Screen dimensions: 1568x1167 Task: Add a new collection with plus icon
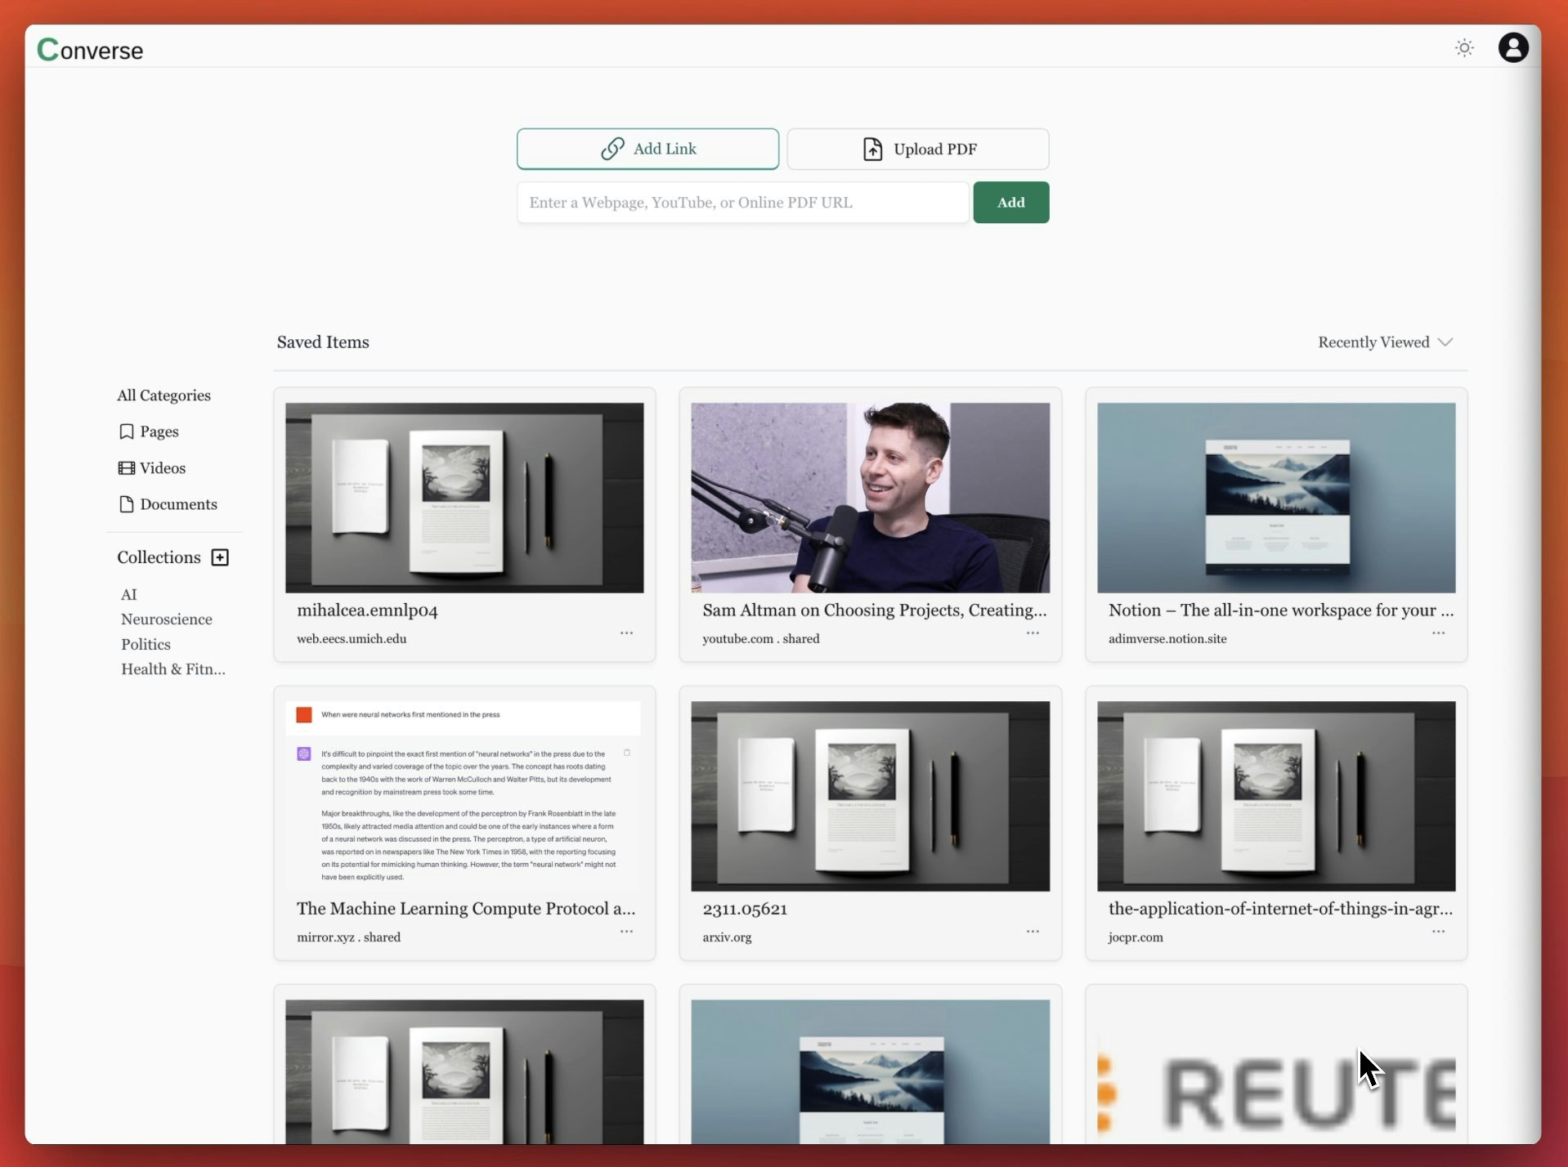pos(220,557)
